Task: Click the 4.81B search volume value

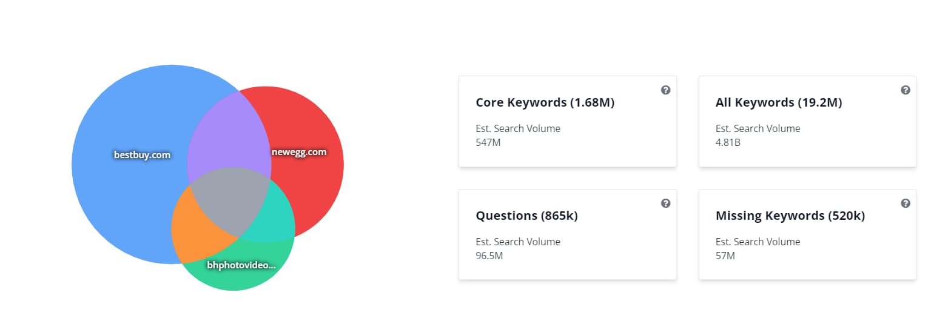Action: coord(728,142)
